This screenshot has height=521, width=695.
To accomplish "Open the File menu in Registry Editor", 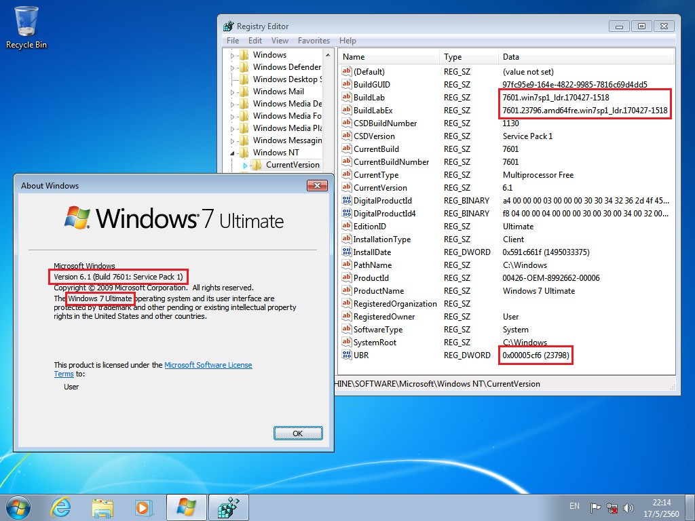I will coord(233,40).
